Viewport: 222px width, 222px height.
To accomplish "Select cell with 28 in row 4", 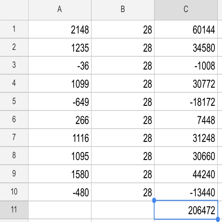I will pyautogui.click(x=123, y=83).
